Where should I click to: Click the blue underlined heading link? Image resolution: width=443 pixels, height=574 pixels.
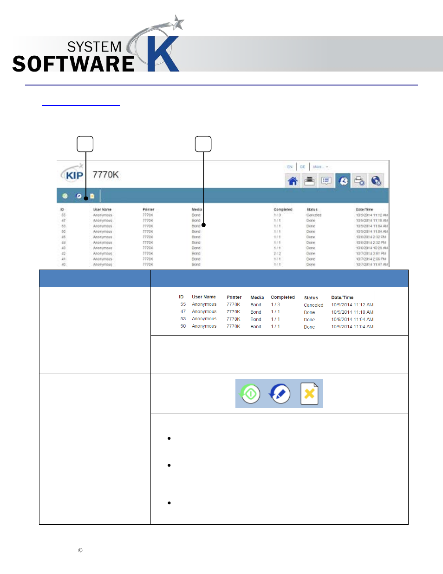click(81, 102)
